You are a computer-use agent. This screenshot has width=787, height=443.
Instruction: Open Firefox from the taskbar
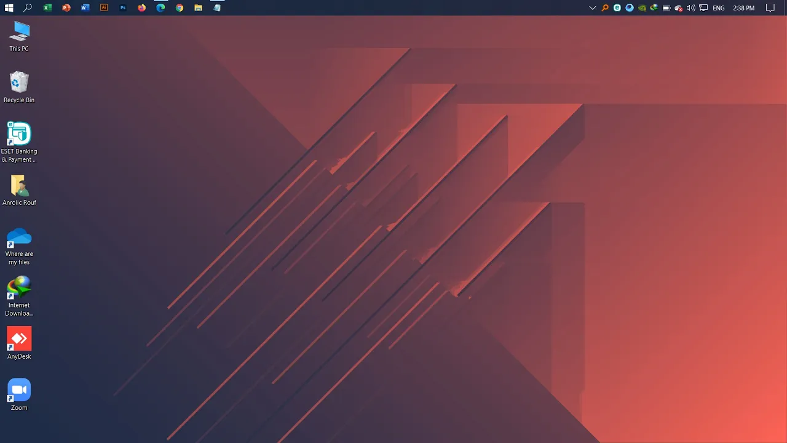(x=142, y=8)
